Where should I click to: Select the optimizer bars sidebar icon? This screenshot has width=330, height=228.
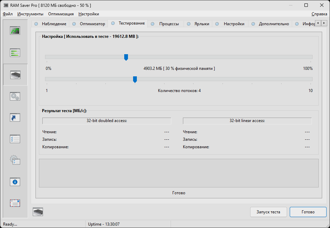click(15, 53)
